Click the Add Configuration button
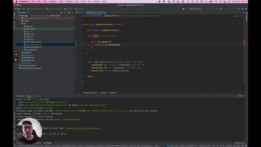This screenshot has width=261, height=147. tap(196, 9)
